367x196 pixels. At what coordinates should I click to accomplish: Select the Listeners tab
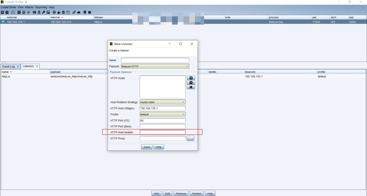point(28,66)
